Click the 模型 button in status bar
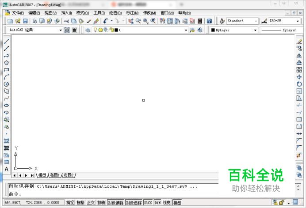Screen dimensions: 306x208 click(x=177, y=203)
